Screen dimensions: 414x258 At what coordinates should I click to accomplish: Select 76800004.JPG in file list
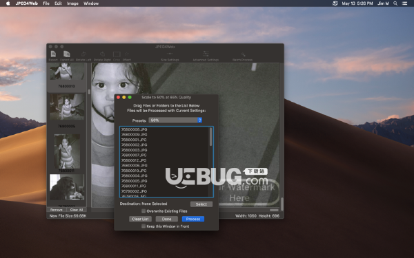click(134, 175)
